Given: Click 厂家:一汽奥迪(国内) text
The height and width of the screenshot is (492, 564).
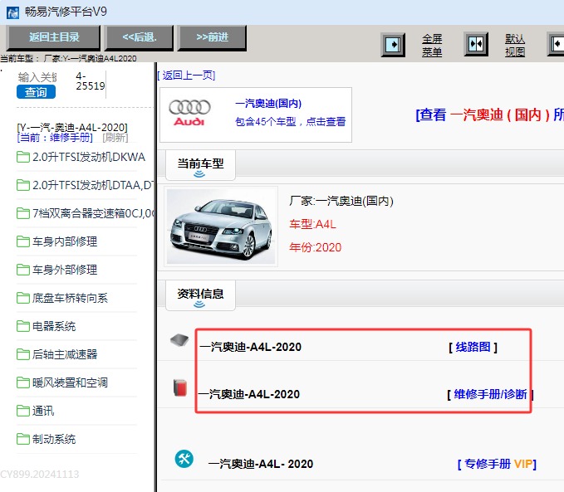Looking at the screenshot, I should coord(341,201).
